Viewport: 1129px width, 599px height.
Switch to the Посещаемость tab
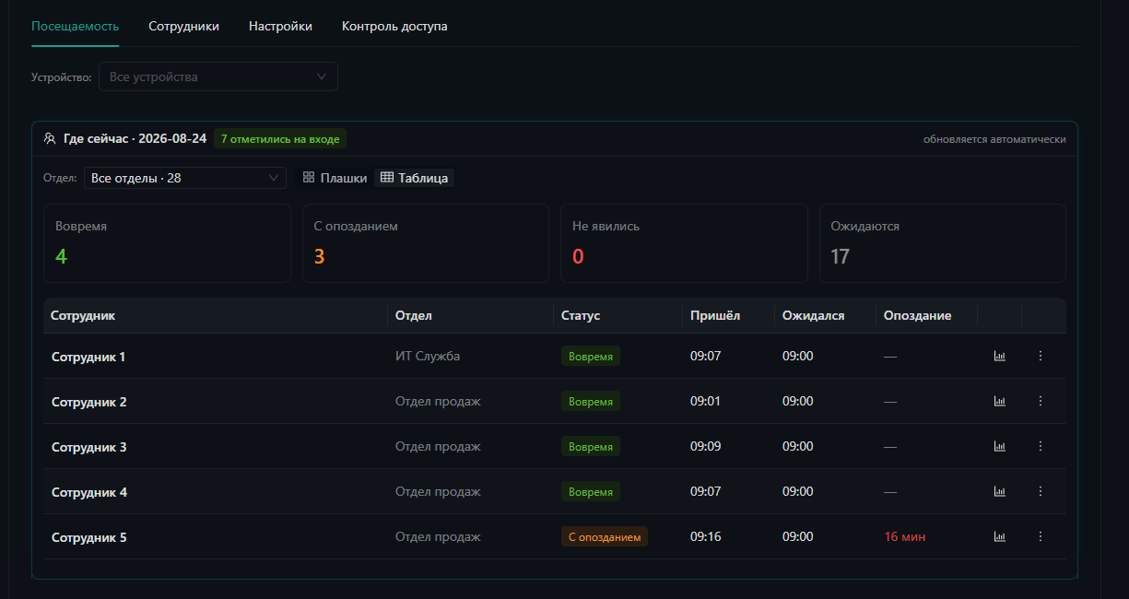(x=75, y=27)
